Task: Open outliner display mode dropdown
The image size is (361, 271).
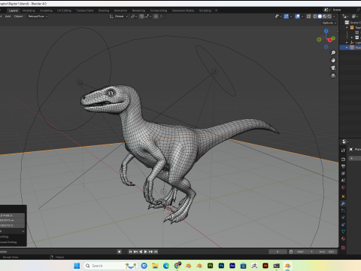Action: coord(355,17)
